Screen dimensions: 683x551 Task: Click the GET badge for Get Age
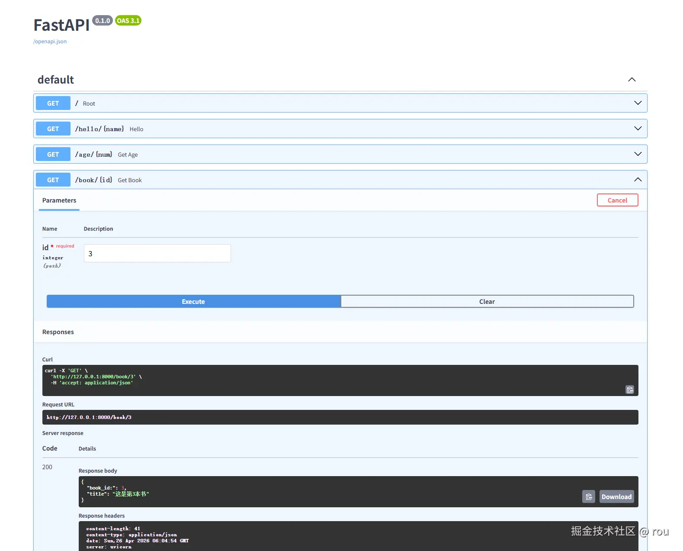click(x=53, y=154)
